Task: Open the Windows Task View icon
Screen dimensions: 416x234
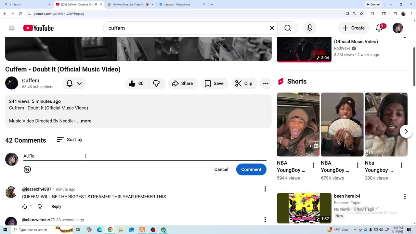Action: click(x=78, y=230)
